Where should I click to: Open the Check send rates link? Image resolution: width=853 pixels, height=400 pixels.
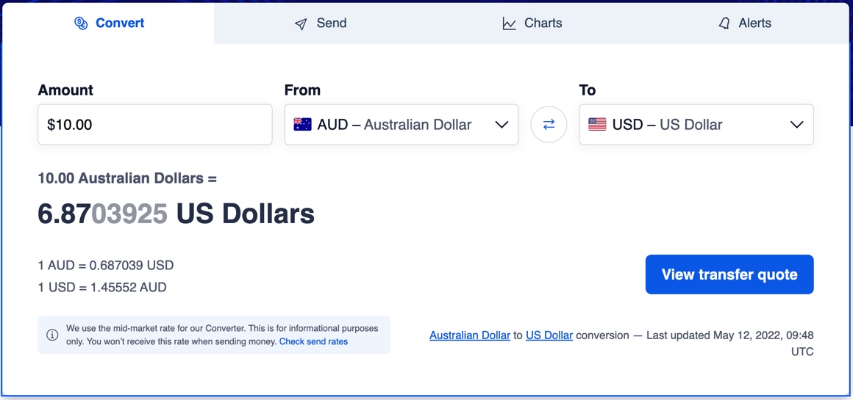[x=313, y=342]
